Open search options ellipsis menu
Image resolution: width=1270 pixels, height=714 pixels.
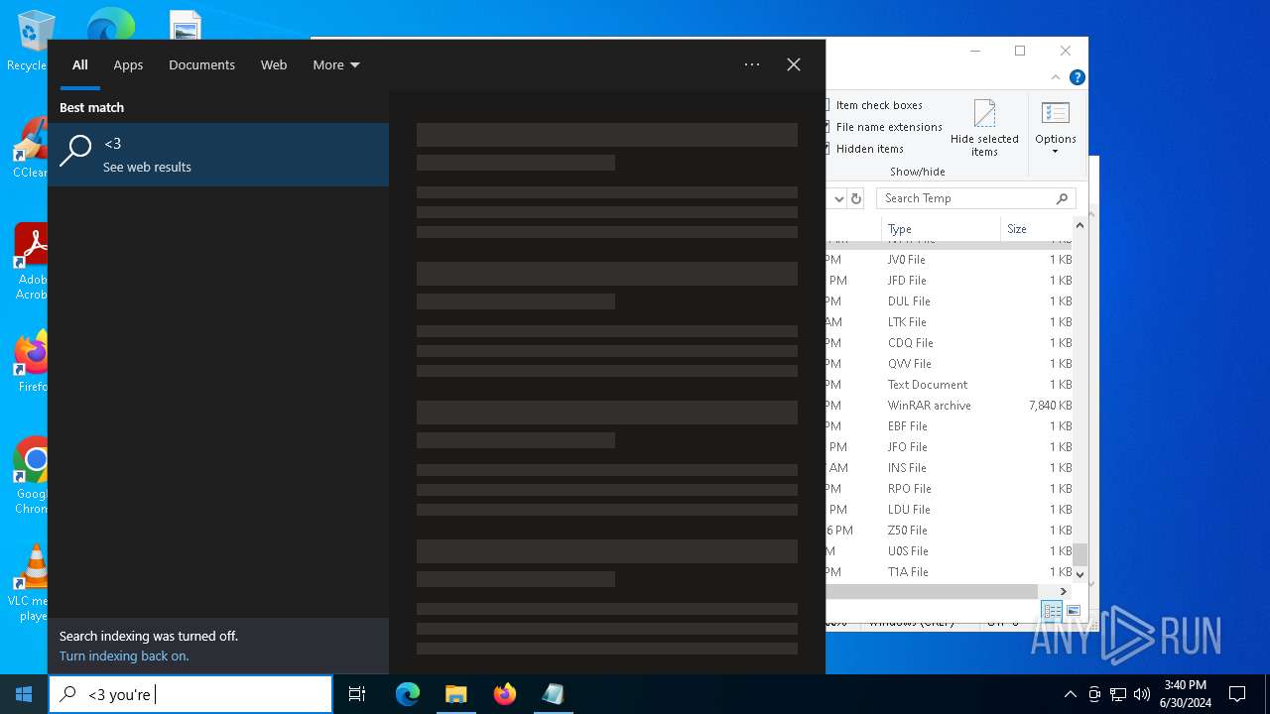tap(752, 64)
